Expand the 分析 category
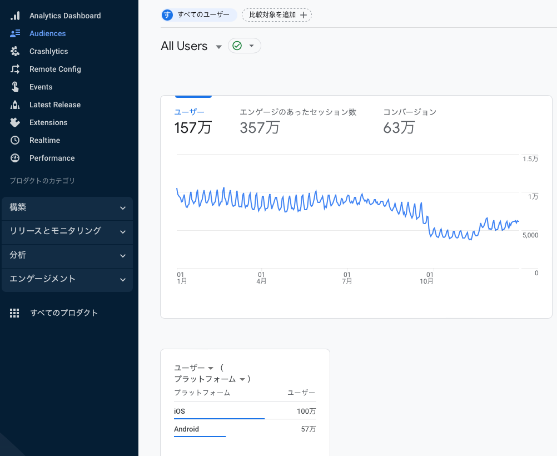This screenshot has width=557, height=456. pos(67,256)
